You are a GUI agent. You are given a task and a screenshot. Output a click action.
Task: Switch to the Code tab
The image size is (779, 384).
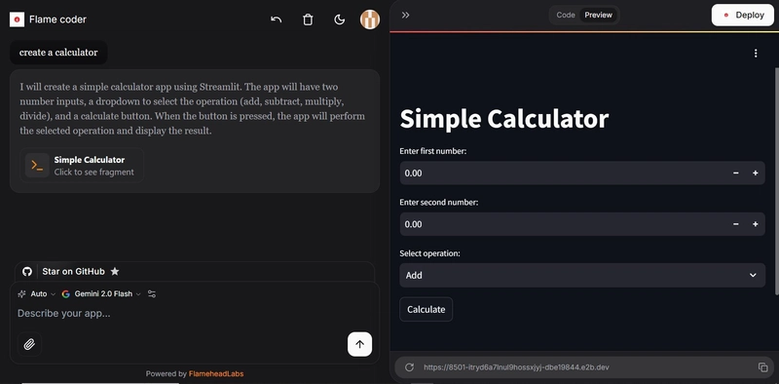(x=566, y=15)
